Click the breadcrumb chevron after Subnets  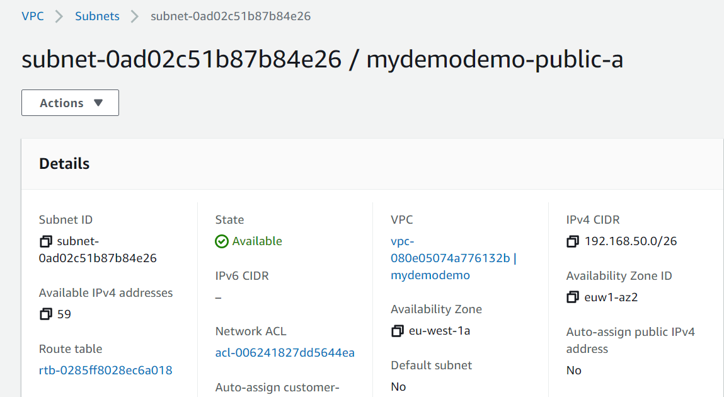pos(135,16)
